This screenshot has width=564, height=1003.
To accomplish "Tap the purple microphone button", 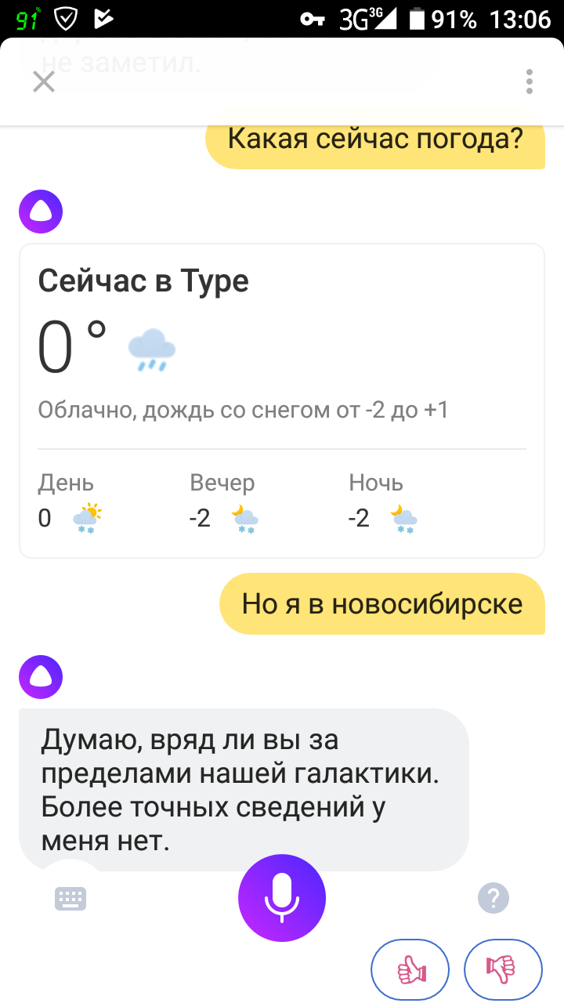I will coord(282,897).
